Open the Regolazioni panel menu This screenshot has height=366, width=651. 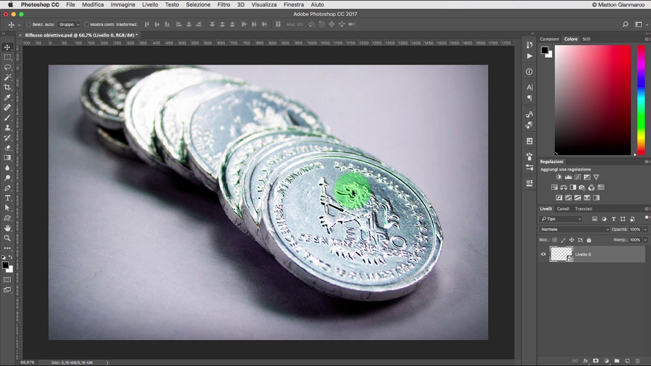tap(647, 162)
